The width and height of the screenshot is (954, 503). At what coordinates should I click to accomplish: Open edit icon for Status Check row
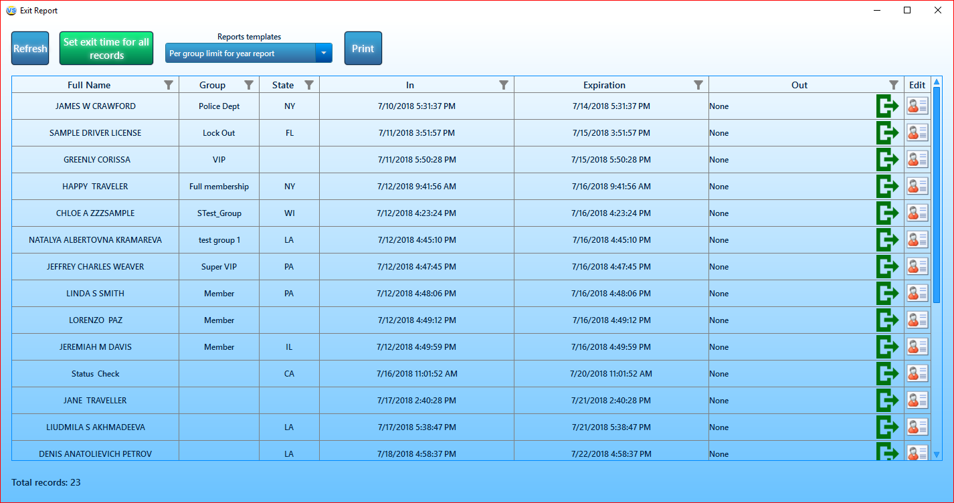917,373
